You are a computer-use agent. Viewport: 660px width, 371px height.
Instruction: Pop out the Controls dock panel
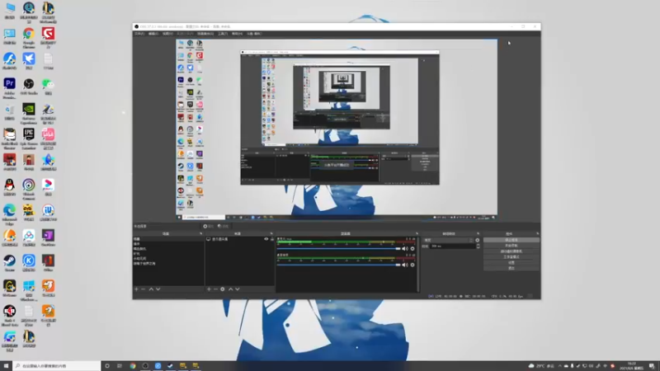538,233
